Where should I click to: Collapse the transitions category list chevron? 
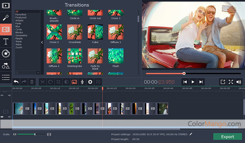[x=42, y=42]
